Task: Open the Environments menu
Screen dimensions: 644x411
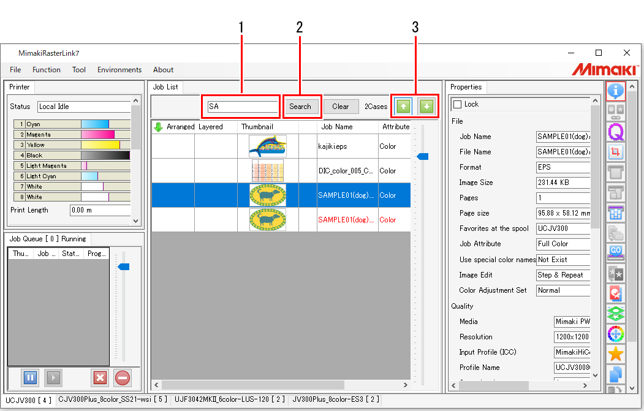Action: pyautogui.click(x=119, y=70)
